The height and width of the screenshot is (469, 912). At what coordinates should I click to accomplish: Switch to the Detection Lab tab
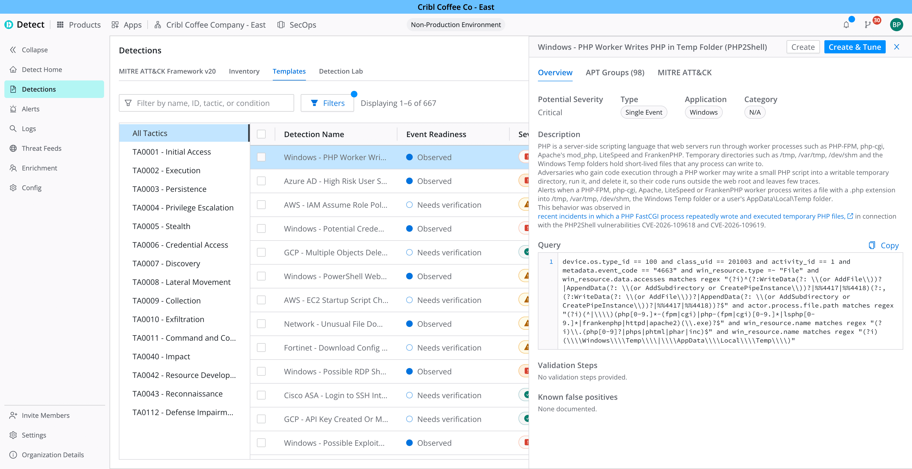(341, 71)
